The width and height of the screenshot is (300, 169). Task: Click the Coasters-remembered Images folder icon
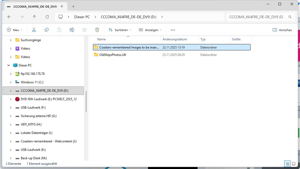tap(96, 47)
